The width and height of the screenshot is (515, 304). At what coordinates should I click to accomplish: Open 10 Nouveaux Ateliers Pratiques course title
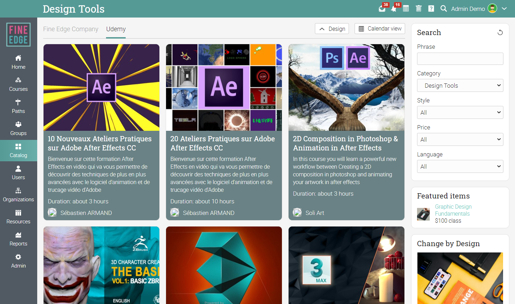(100, 143)
